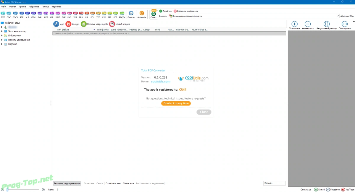Encrypt the selected PDF
This screenshot has width=355, height=192.
click(72, 24)
